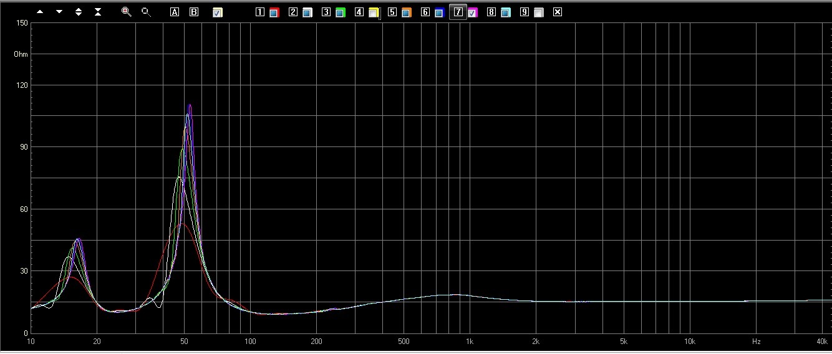Toggle the magenta curve 7 checkbox
This screenshot has height=354, width=832.
point(472,12)
